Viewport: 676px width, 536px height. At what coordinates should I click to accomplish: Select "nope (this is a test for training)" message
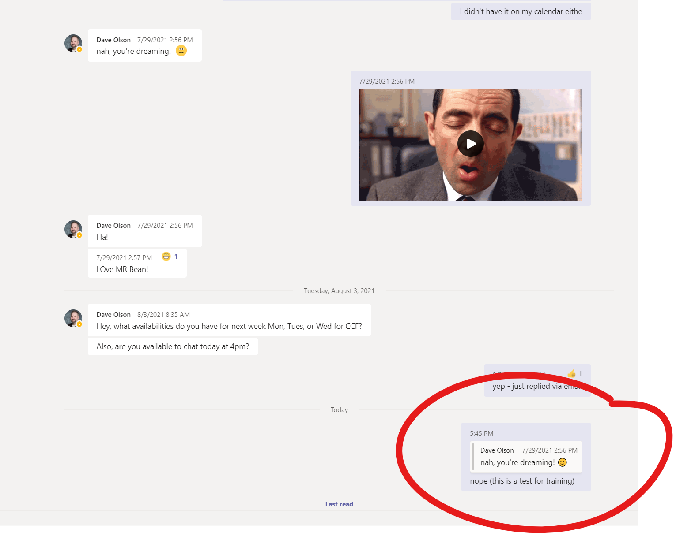click(x=522, y=481)
